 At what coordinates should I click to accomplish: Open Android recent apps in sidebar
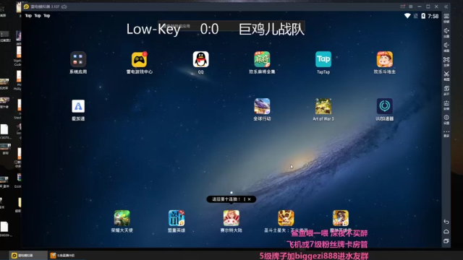(446, 240)
